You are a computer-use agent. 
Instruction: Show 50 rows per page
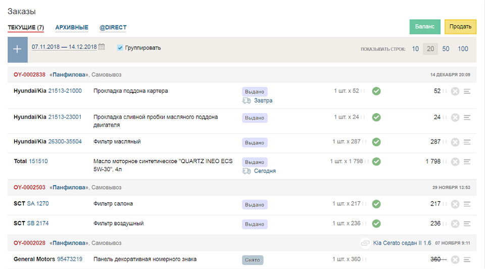coord(446,49)
